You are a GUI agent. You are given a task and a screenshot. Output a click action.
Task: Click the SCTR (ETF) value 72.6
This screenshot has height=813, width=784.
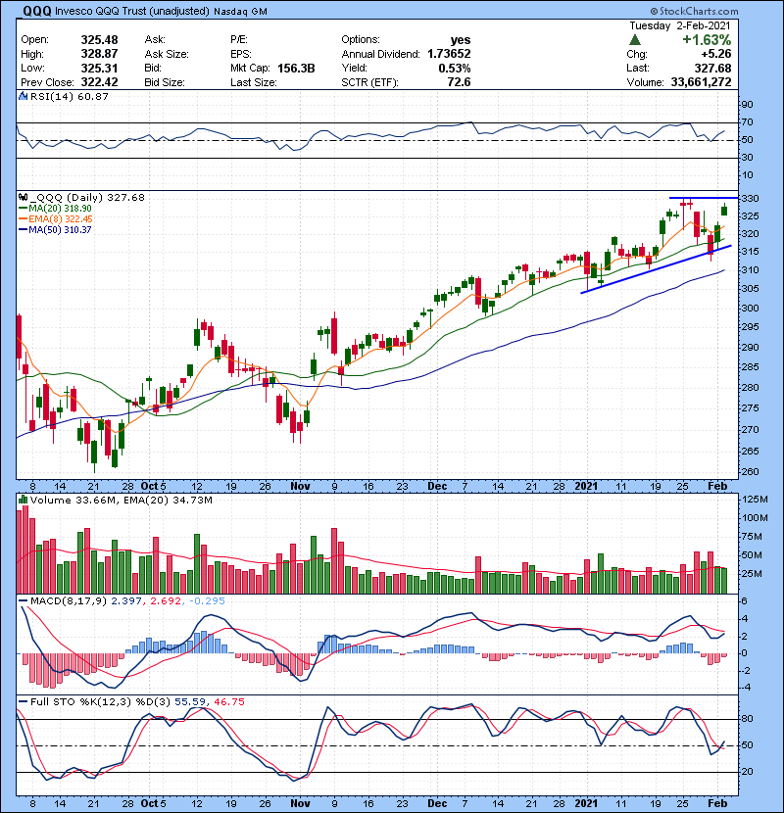click(459, 82)
